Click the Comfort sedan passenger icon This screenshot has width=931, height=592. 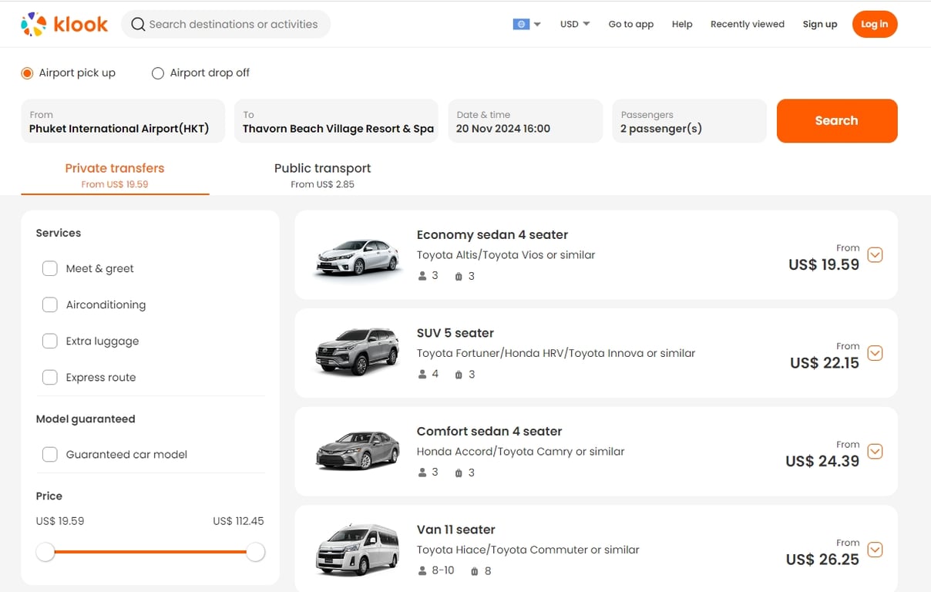click(422, 473)
